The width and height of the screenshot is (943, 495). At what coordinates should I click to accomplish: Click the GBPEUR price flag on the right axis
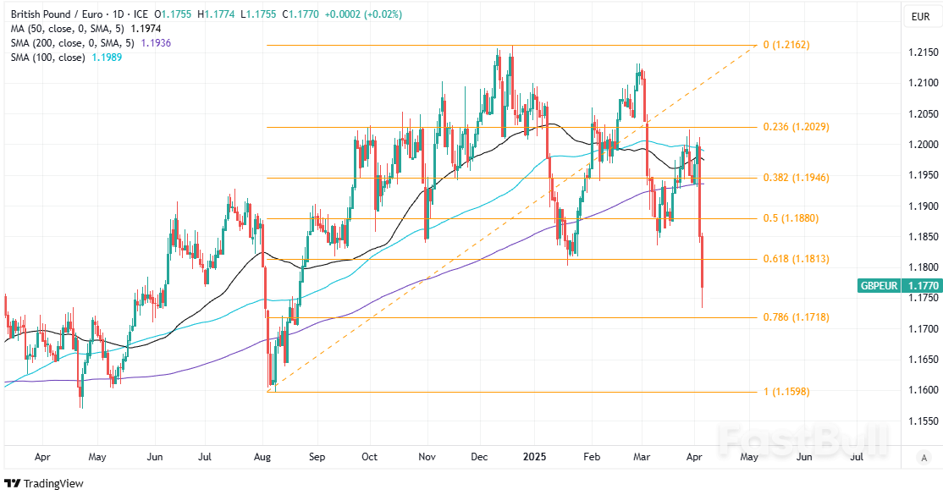[879, 286]
